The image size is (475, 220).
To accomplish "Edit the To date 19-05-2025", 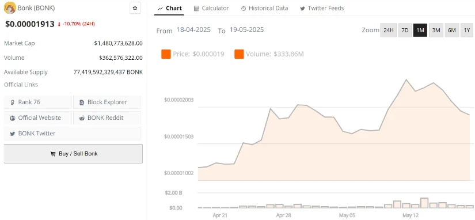I will [246, 30].
